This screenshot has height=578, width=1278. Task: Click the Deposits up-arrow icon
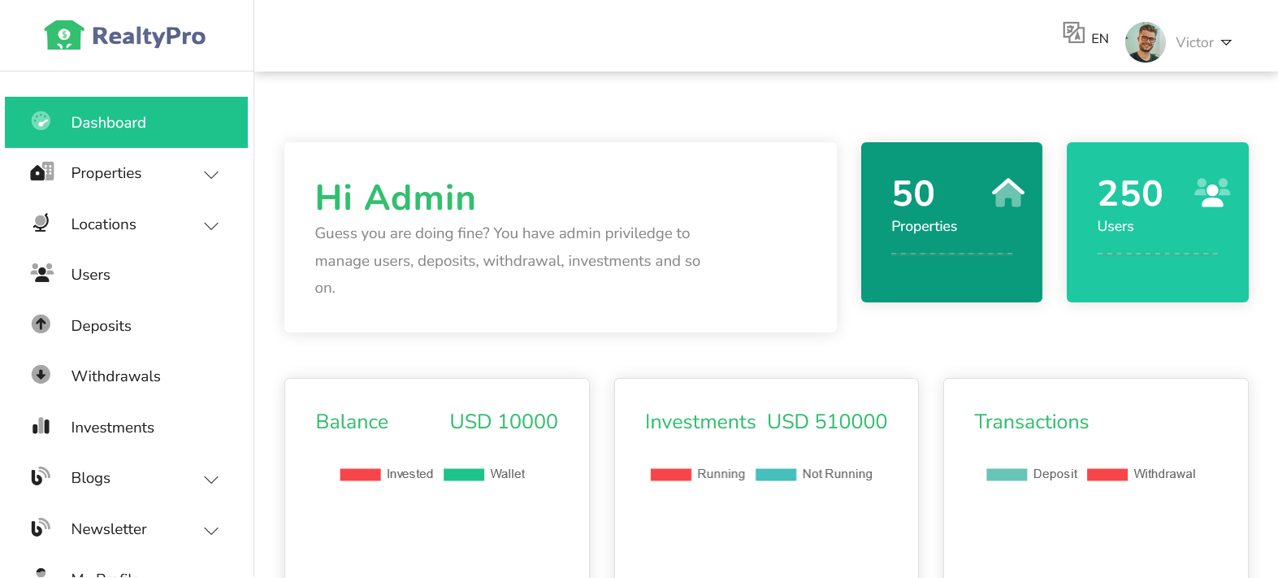41,324
